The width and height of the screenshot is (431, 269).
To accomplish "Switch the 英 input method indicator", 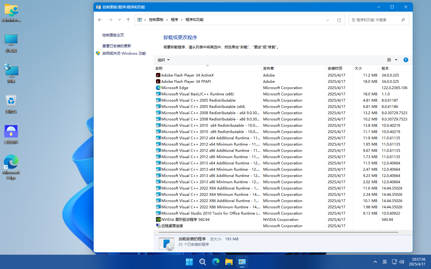I will point(385,262).
